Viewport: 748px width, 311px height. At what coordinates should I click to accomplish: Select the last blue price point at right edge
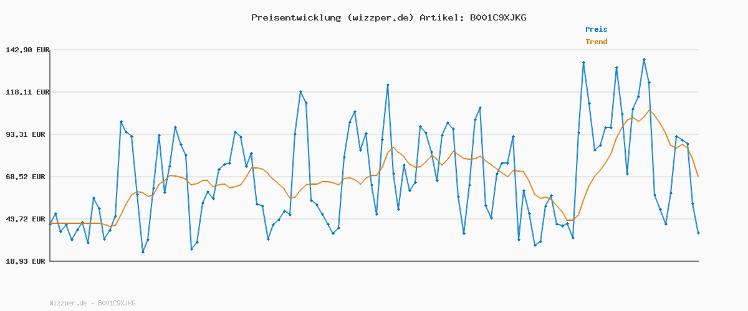(x=698, y=233)
